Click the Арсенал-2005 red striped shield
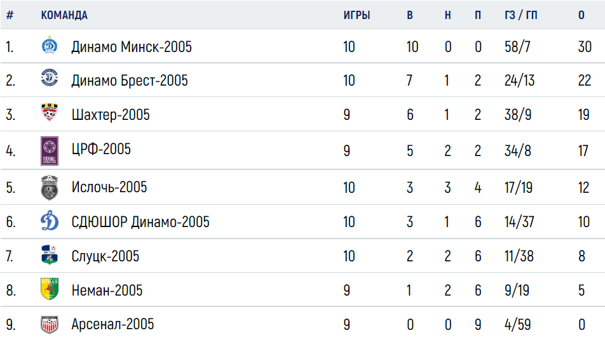605x340 pixels. click(50, 324)
